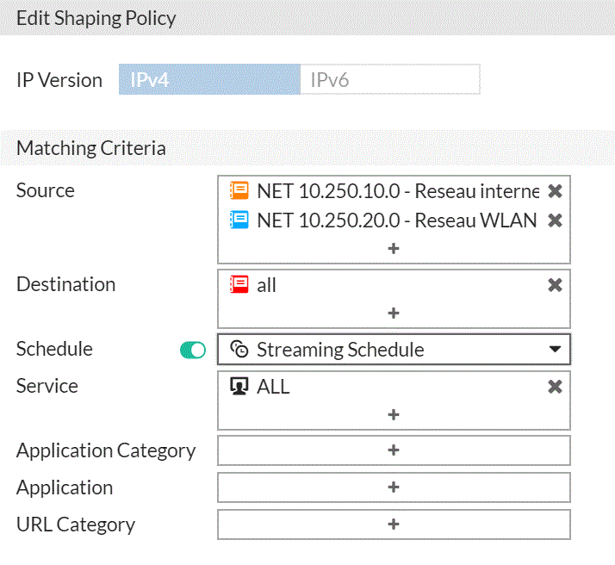Click the Schedule dropdown arrow
Viewport: 615px width, 565px height.
tap(555, 350)
